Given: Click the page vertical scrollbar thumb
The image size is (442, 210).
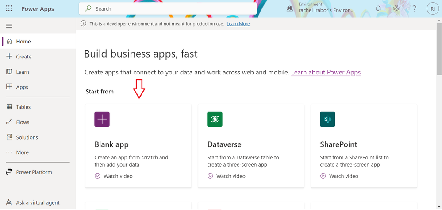Looking at the screenshot, I should click(x=439, y=49).
